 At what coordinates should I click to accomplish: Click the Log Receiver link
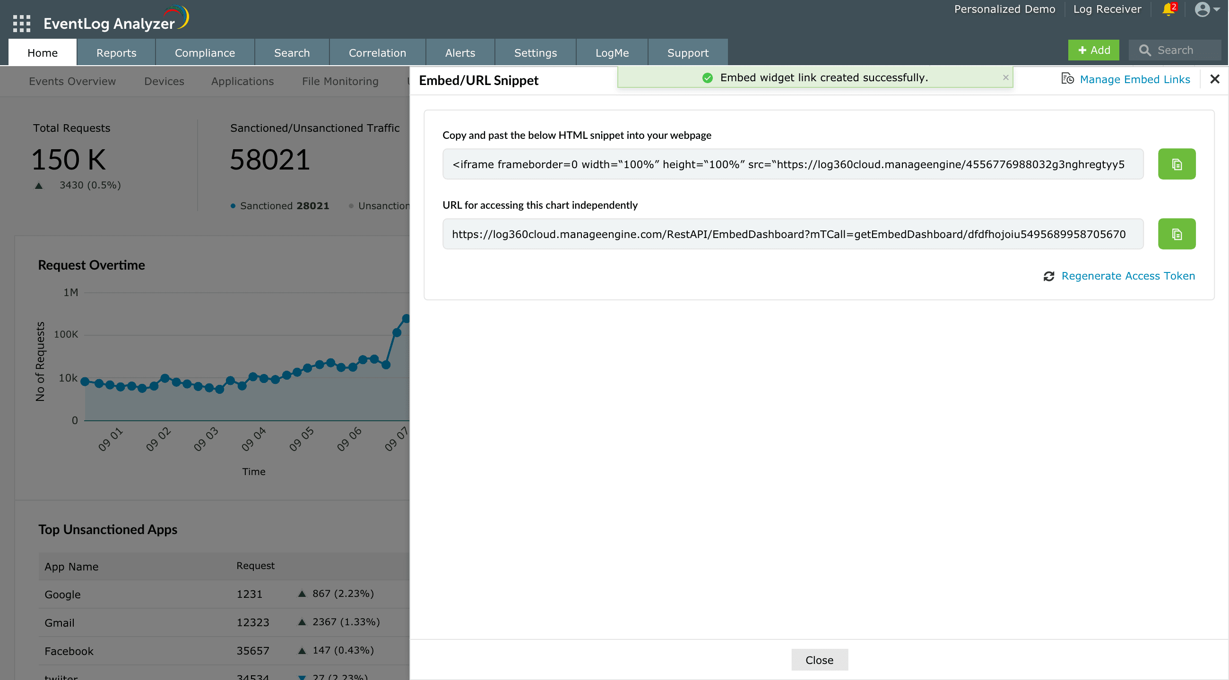(x=1107, y=9)
